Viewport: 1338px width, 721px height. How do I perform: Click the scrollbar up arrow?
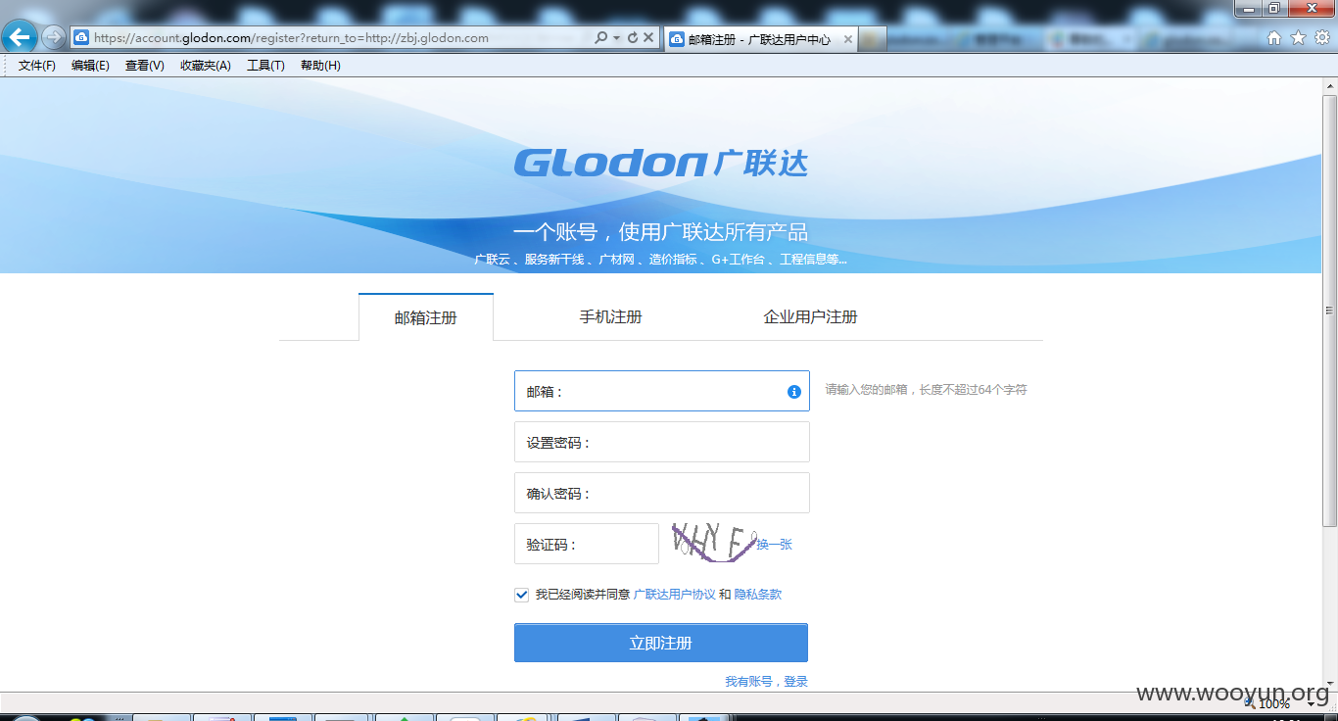coord(1330,86)
